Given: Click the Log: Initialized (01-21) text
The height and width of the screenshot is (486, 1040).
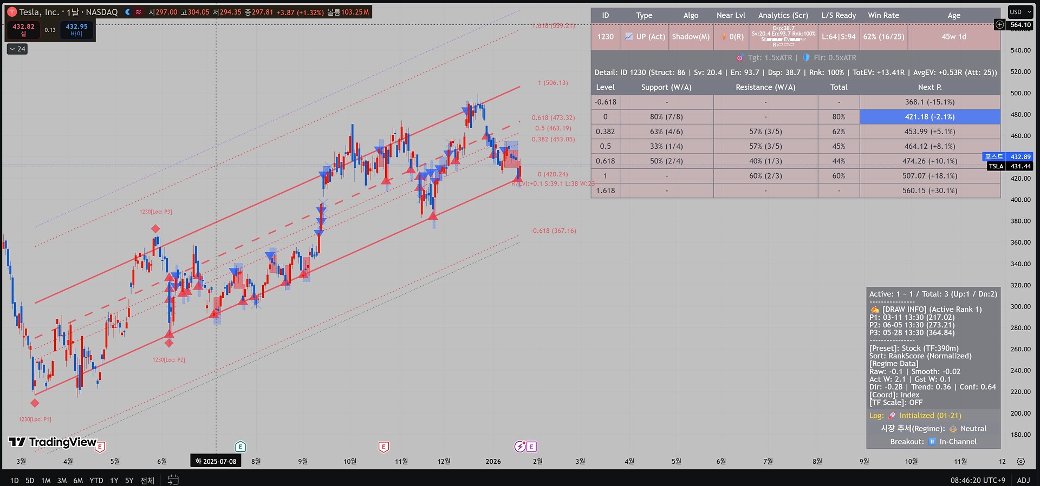Looking at the screenshot, I should pos(915,416).
